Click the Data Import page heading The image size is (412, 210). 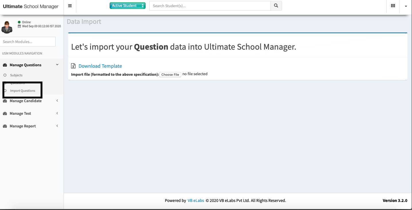(x=84, y=22)
